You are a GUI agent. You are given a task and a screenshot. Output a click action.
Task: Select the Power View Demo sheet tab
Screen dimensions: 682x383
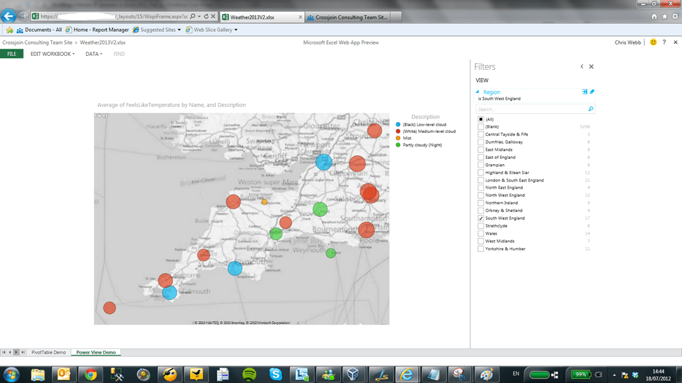[x=96, y=352]
